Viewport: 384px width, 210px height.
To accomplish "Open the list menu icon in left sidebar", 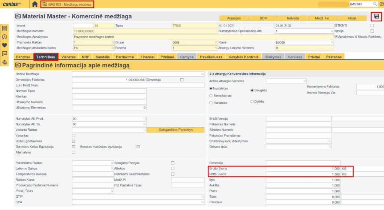I will point(5,28).
